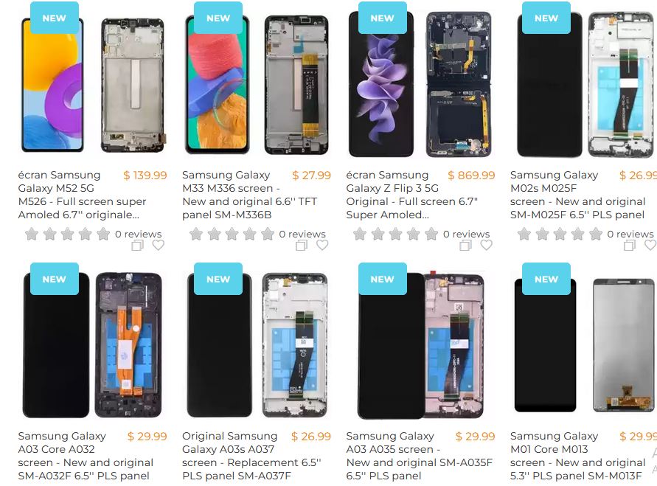Viewport: 657px width, 486px height.
Task: Click compare icon for Galaxy M52 5G
Action: click(x=137, y=245)
